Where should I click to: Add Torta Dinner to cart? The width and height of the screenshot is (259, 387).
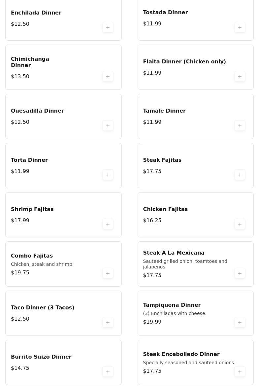click(108, 175)
